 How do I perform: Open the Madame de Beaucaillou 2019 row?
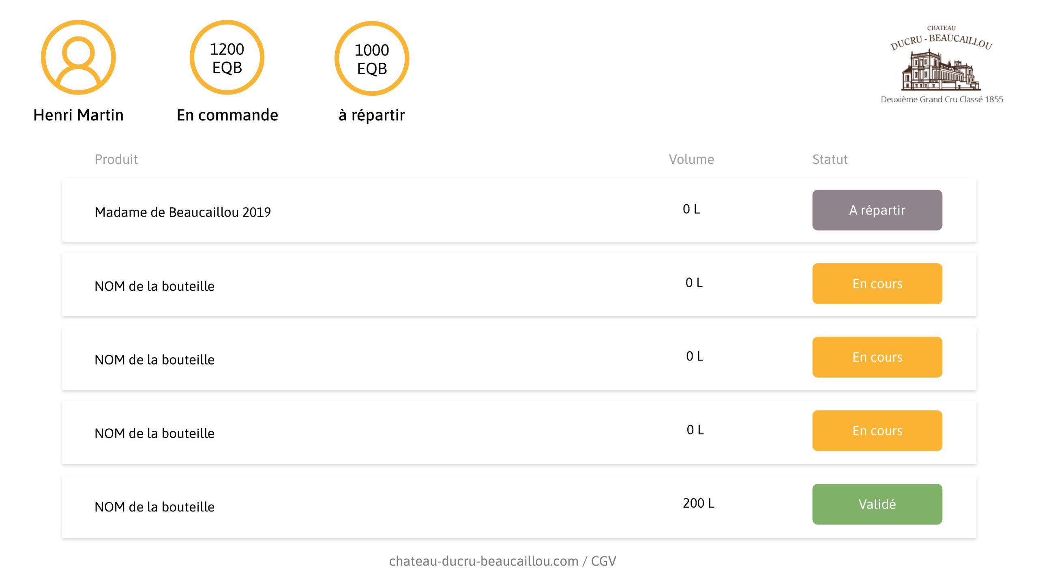coord(519,210)
